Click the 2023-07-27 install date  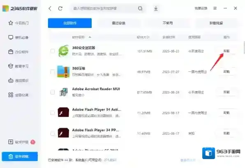click(171, 72)
